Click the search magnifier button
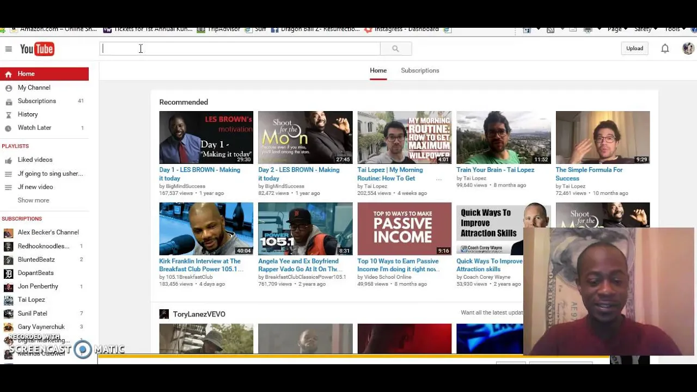Image resolution: width=697 pixels, height=392 pixels. click(396, 48)
